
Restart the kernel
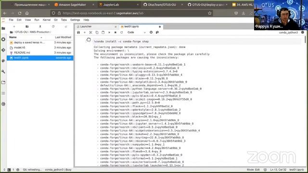[121, 32]
